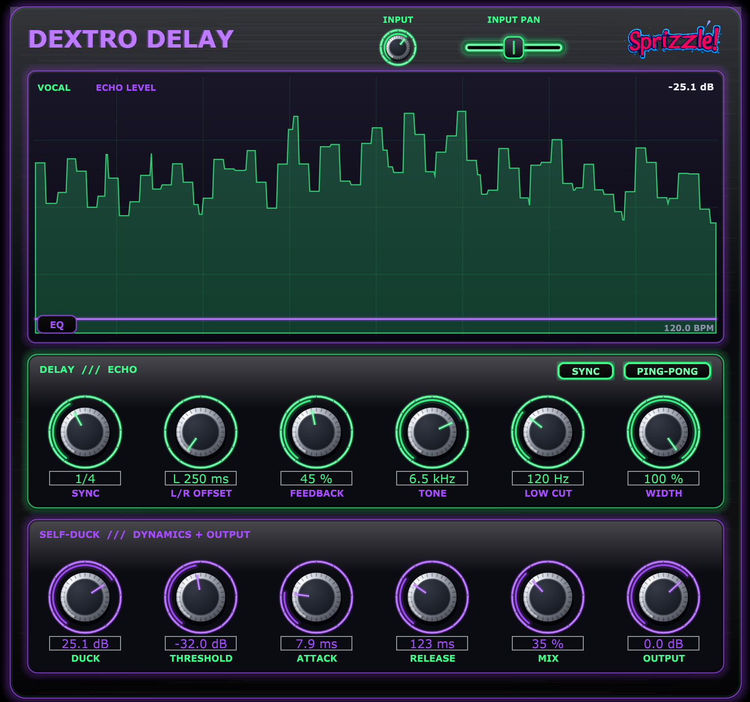Select the 100 % width value field

(663, 478)
